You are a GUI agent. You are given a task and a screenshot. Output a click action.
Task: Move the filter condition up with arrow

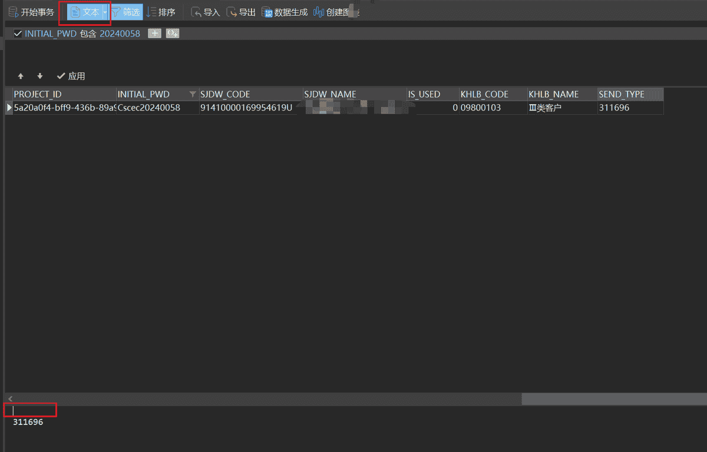(x=21, y=77)
